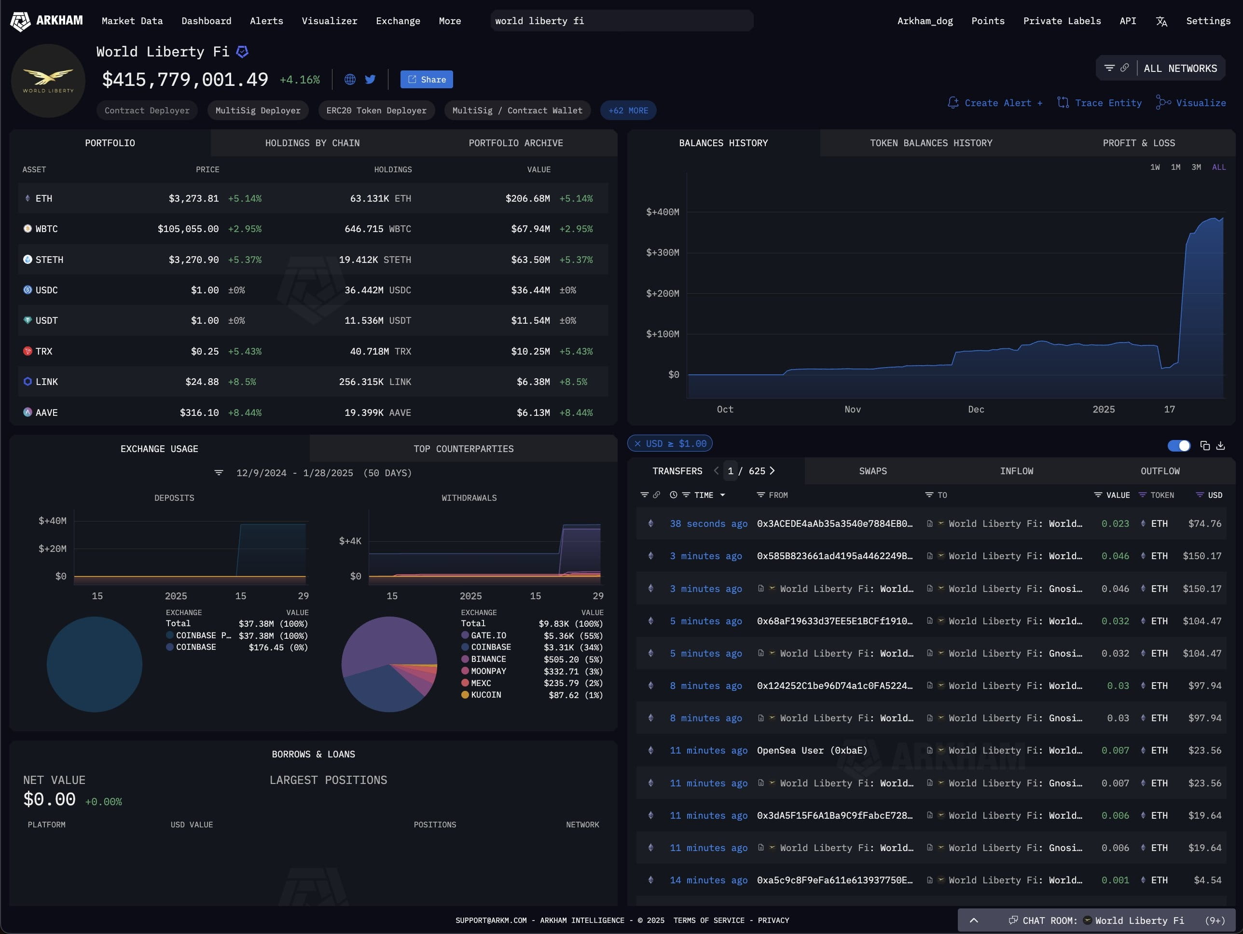Go to the next transfers page chevron
This screenshot has height=934, width=1243.
[772, 471]
